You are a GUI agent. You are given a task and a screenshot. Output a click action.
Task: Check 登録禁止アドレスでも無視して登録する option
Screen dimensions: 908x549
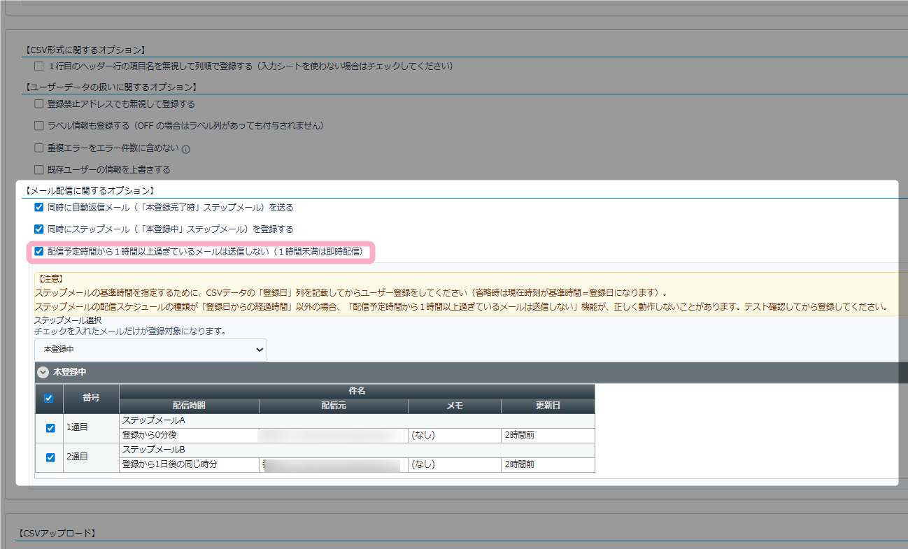(39, 104)
